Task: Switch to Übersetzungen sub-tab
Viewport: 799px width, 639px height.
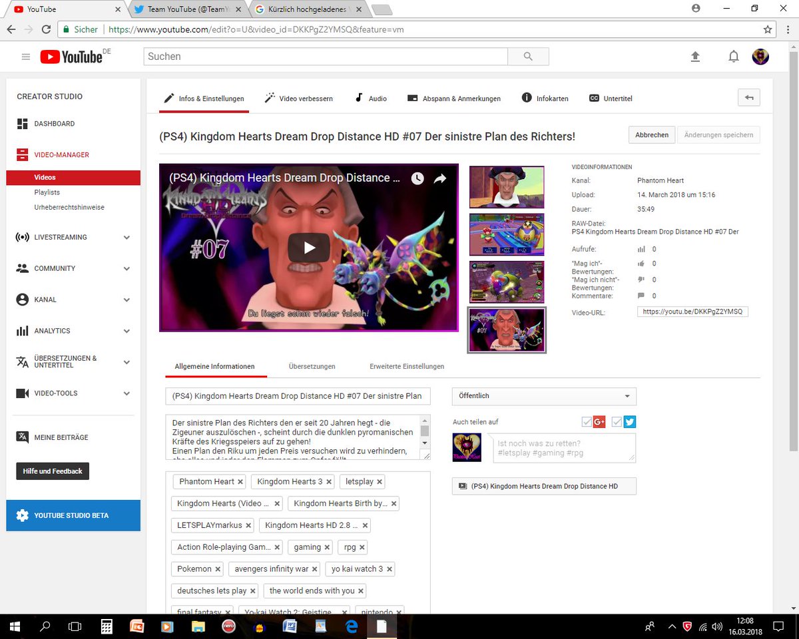Action: [x=312, y=366]
